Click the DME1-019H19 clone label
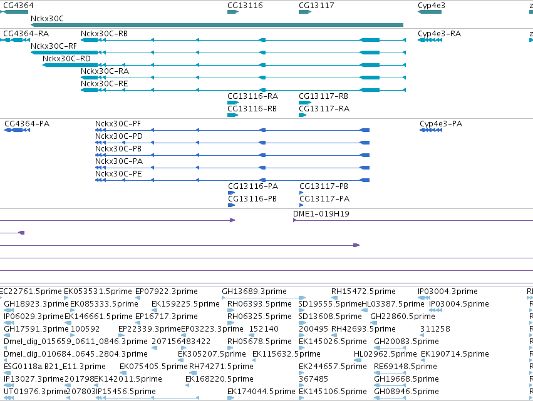The image size is (533, 401). click(321, 214)
